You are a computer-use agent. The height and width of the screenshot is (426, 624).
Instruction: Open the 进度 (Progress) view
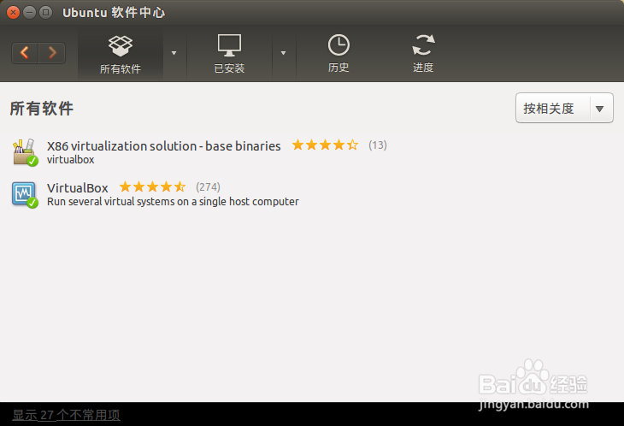point(423,54)
